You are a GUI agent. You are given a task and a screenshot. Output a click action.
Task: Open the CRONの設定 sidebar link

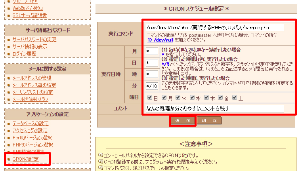tap(25, 159)
